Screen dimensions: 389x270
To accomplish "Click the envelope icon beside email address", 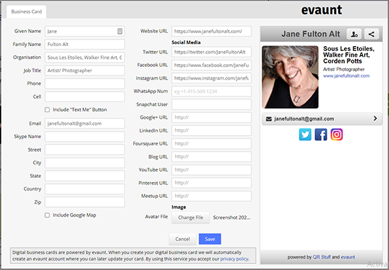I will (269, 119).
